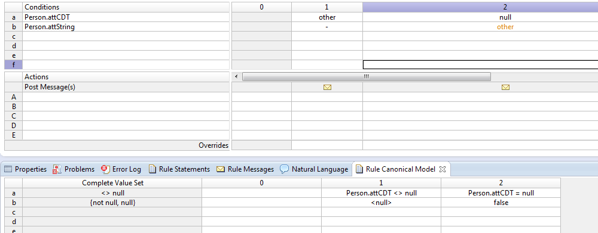This screenshot has width=598, height=233.
Task: Click the Overrides row label
Action: (x=117, y=145)
